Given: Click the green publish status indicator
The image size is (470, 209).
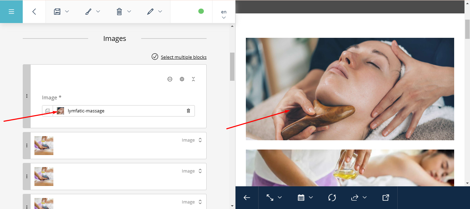Looking at the screenshot, I should click(x=201, y=11).
